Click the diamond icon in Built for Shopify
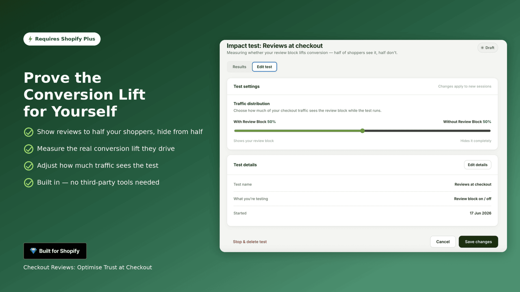Image resolution: width=520 pixels, height=292 pixels. coord(33,251)
